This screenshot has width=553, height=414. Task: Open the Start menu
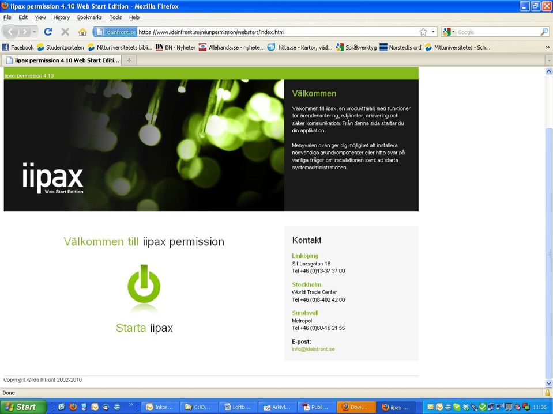(23, 407)
